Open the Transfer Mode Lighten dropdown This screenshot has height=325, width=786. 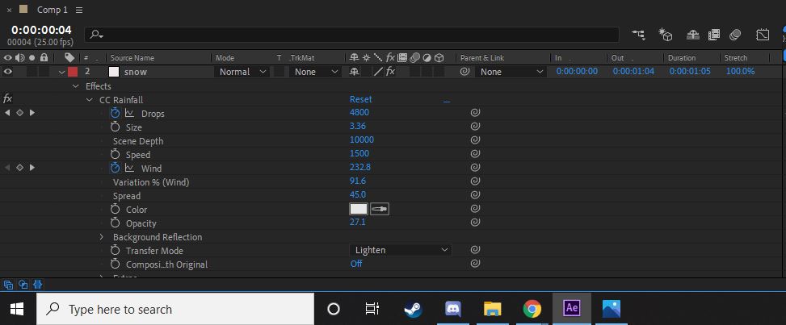tap(400, 250)
